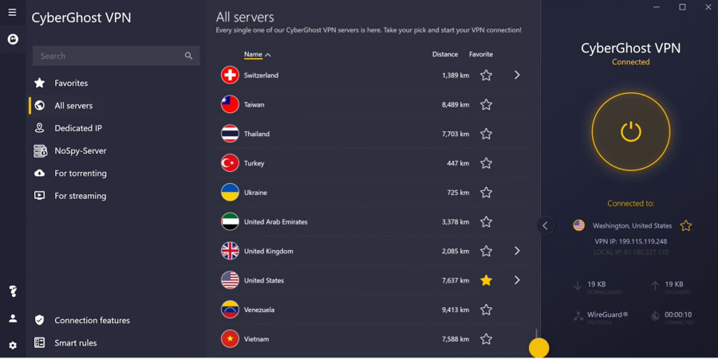Collapse the server panel with side arrow

point(545,225)
